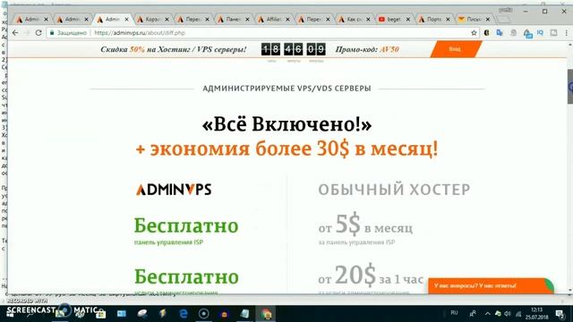Bookmark this page with the star icon
The width and height of the screenshot is (573, 322).
pyautogui.click(x=474, y=33)
